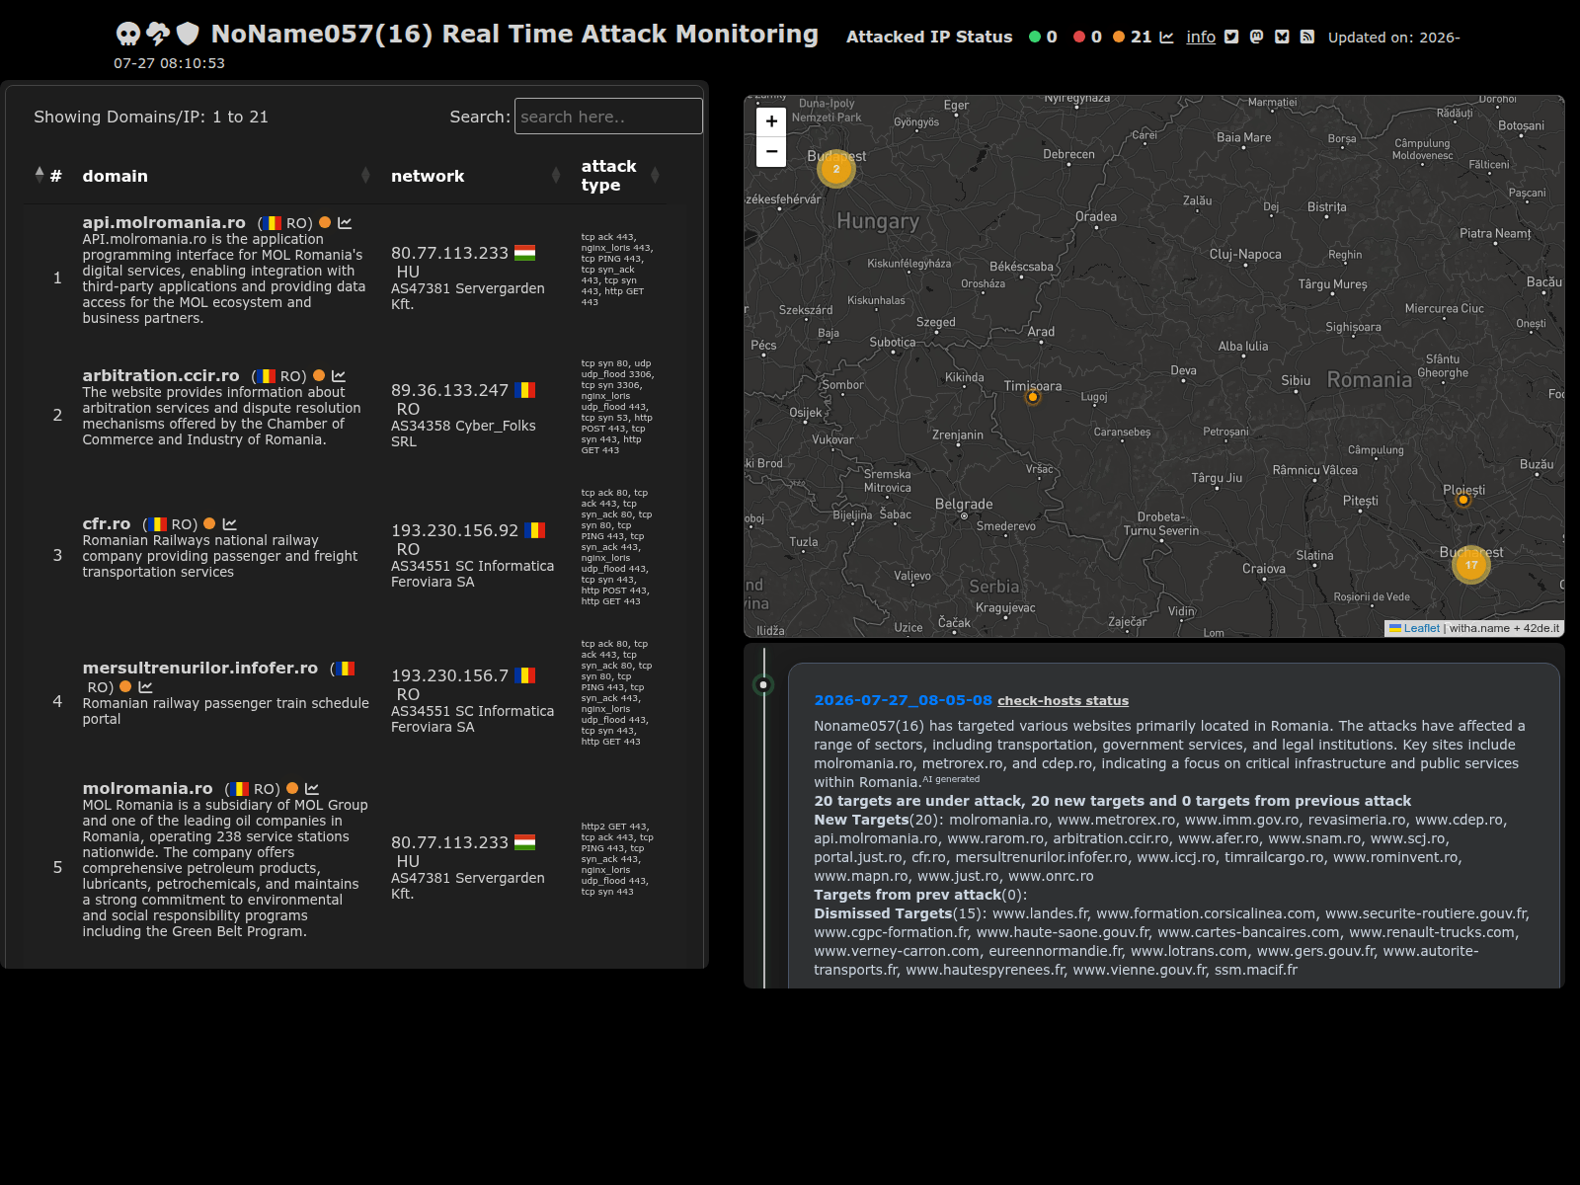Click the Romanian flag next to api.molromania.ro

click(273, 223)
